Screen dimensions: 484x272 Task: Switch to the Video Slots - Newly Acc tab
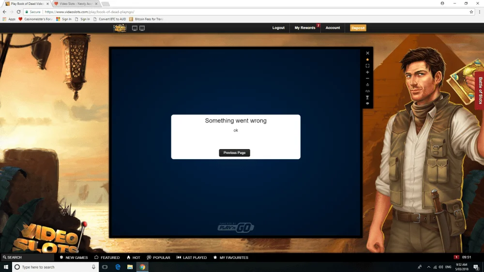click(x=75, y=4)
